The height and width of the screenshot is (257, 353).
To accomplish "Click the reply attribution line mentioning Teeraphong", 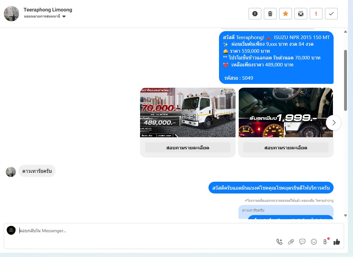I will 289,200.
